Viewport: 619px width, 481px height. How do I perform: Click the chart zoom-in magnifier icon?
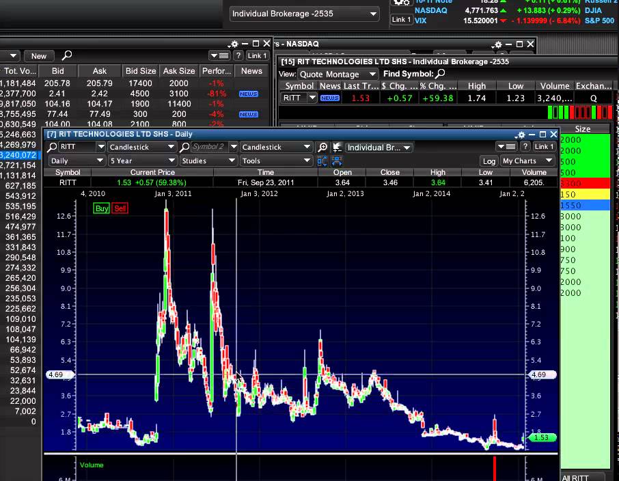click(x=322, y=148)
